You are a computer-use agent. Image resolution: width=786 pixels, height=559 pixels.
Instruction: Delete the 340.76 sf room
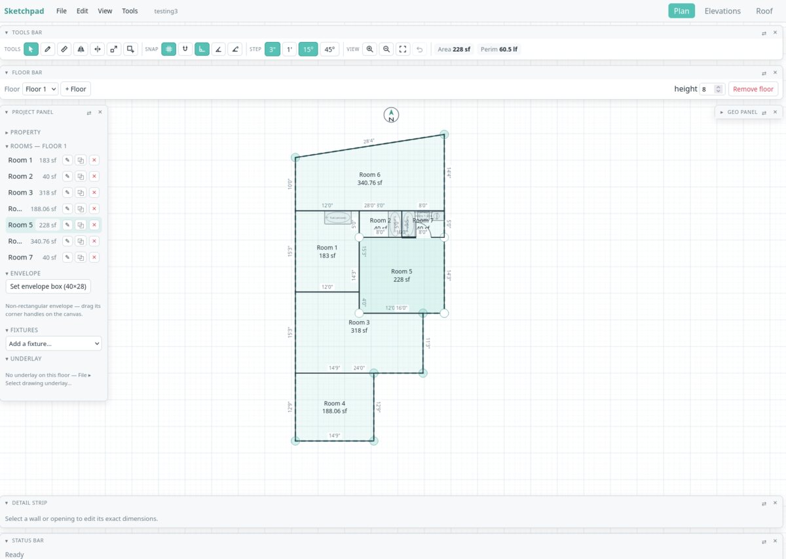point(94,241)
